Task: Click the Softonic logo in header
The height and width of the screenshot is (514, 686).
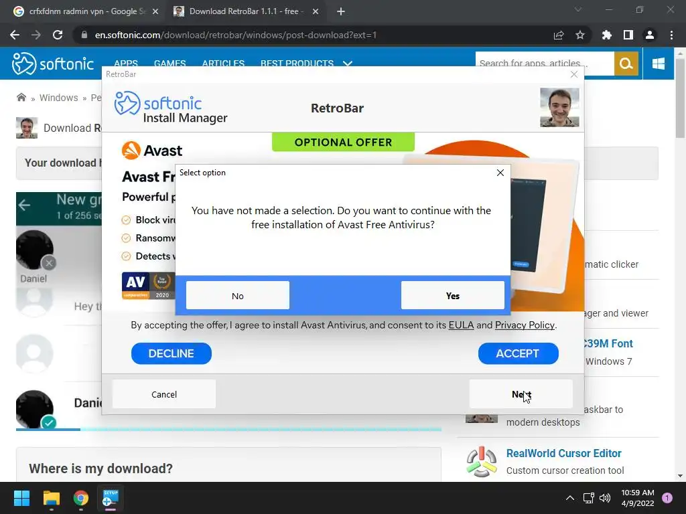Action: [x=52, y=64]
